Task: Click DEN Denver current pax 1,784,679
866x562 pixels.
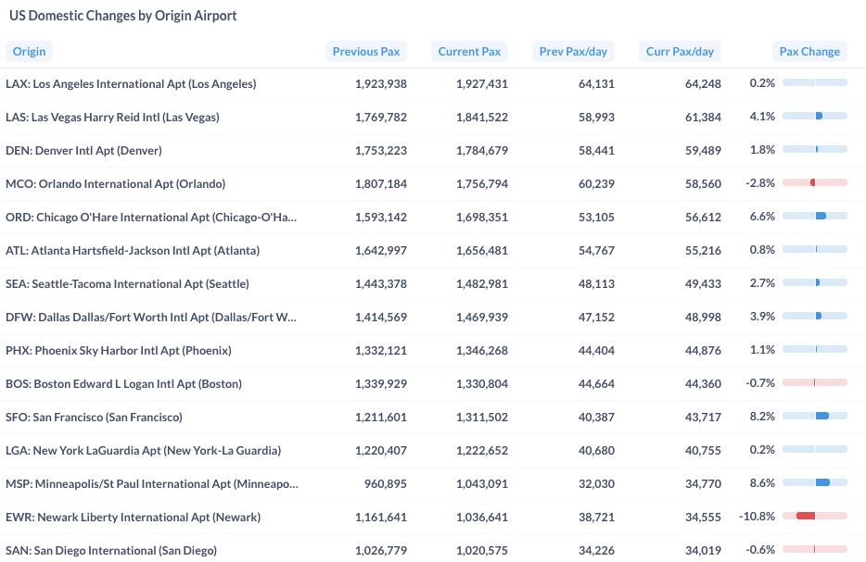Action: 481,151
